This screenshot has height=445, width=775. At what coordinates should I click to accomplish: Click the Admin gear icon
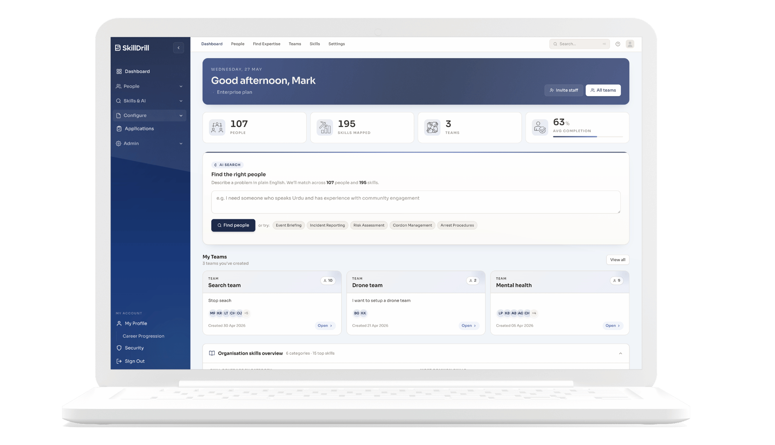pos(118,144)
